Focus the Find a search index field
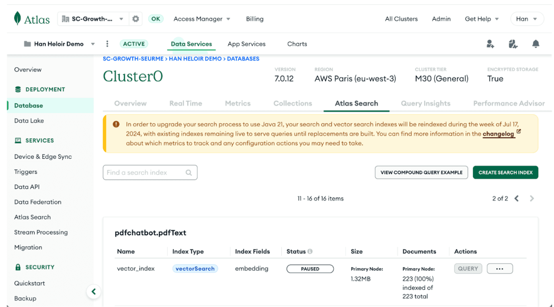This screenshot has width=554, height=307. tap(150, 173)
